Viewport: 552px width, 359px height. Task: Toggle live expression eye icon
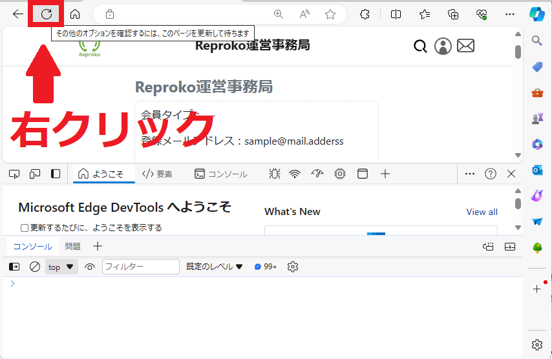pos(90,267)
